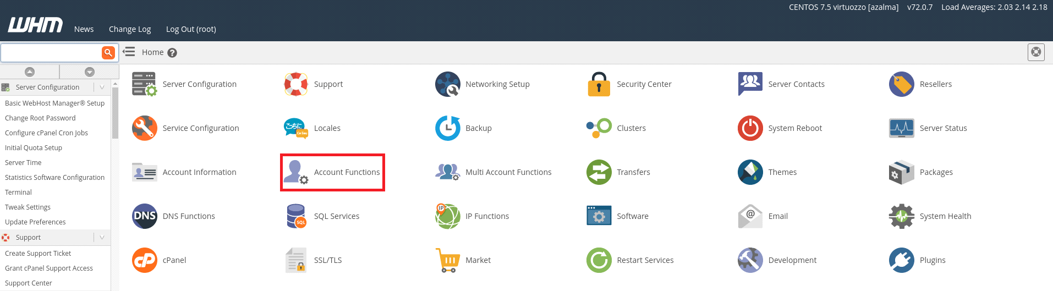Viewport: 1053px width, 291px height.
Task: Open Statistics Software Configuration link
Action: click(54, 177)
